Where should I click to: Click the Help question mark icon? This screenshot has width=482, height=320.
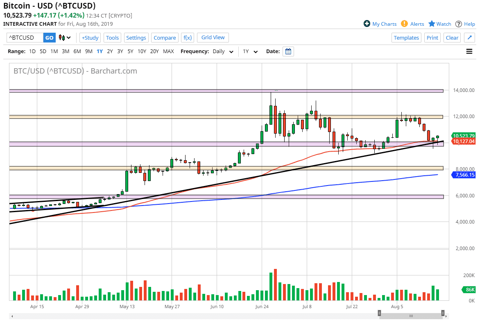[459, 24]
